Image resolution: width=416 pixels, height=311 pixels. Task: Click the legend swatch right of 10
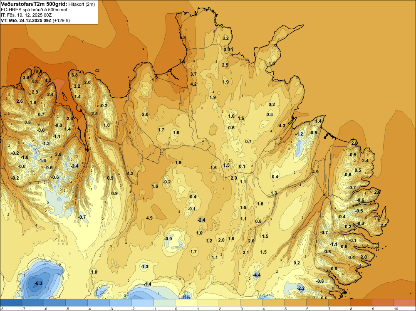pos(405,303)
